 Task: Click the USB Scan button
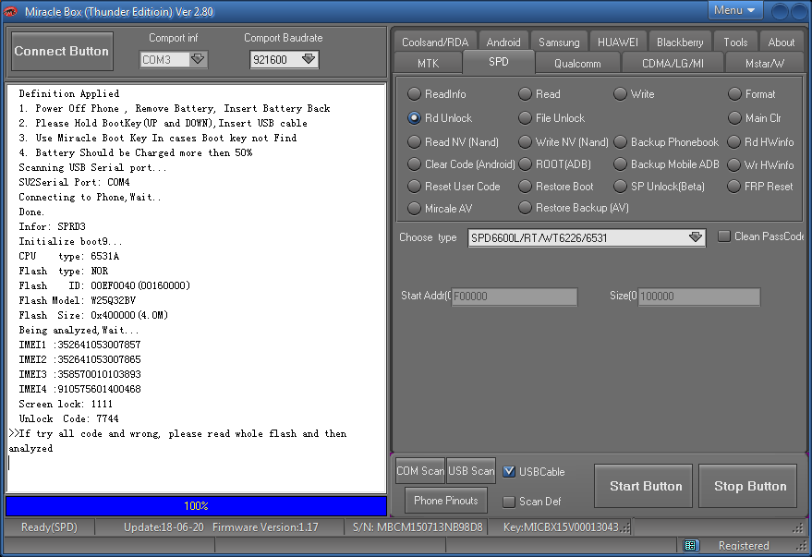(x=471, y=471)
